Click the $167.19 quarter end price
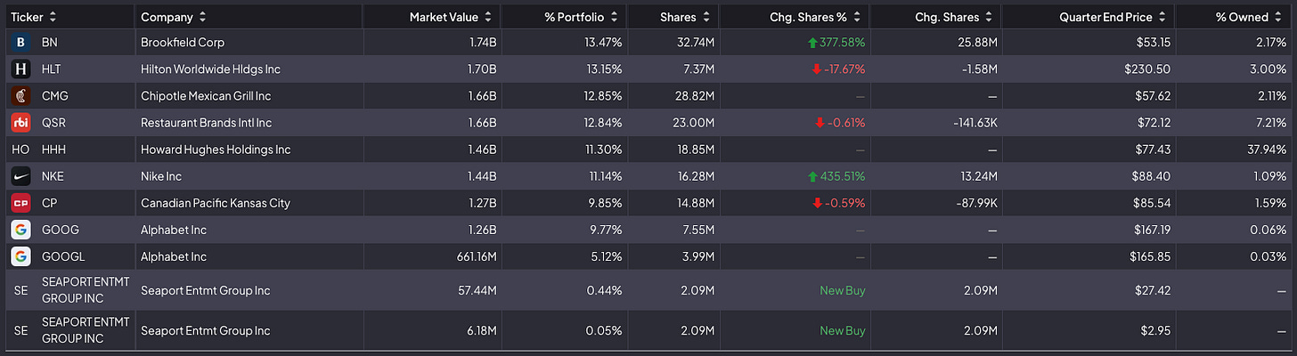 pos(1150,229)
